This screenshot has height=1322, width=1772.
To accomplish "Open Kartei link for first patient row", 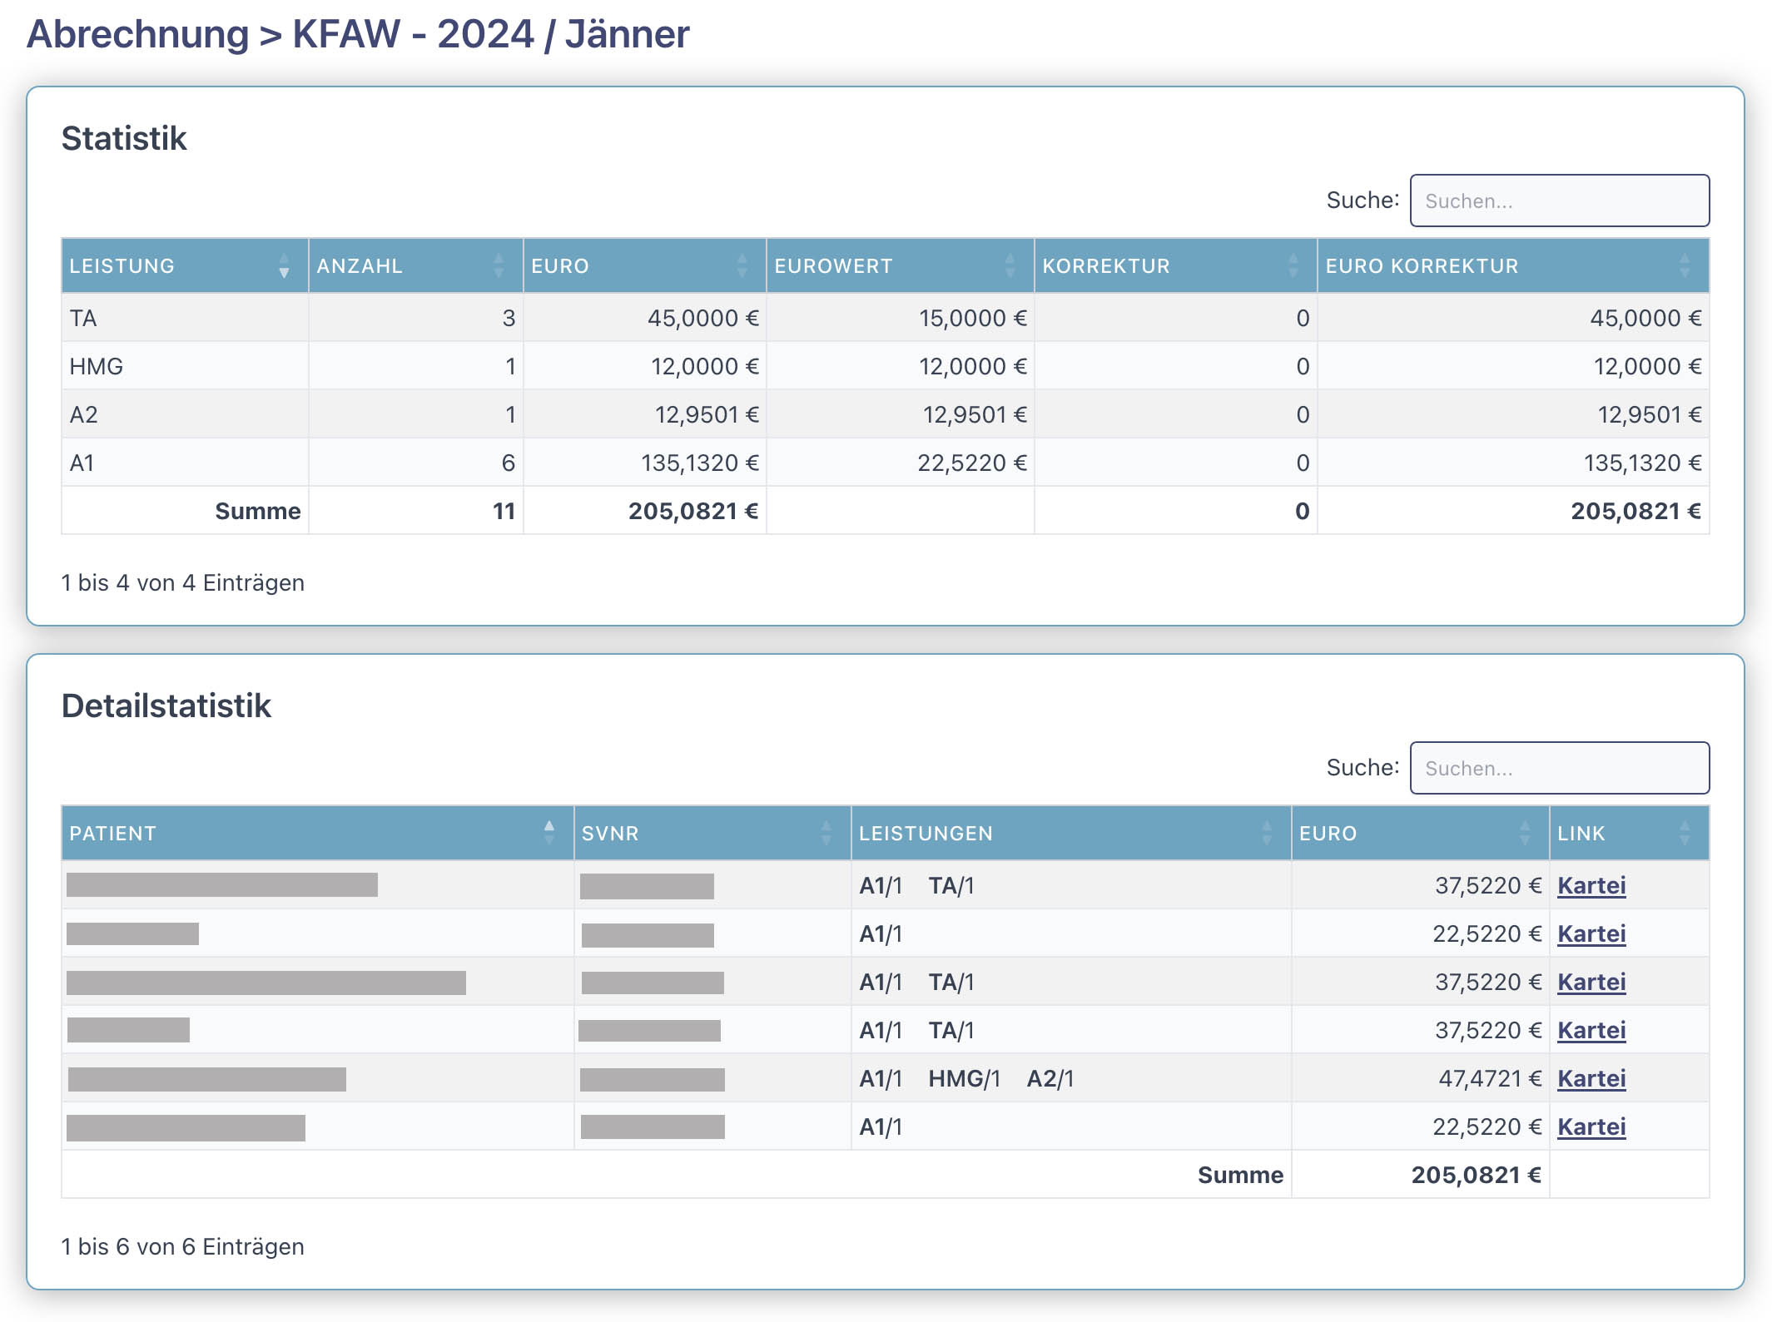I will pyautogui.click(x=1591, y=885).
